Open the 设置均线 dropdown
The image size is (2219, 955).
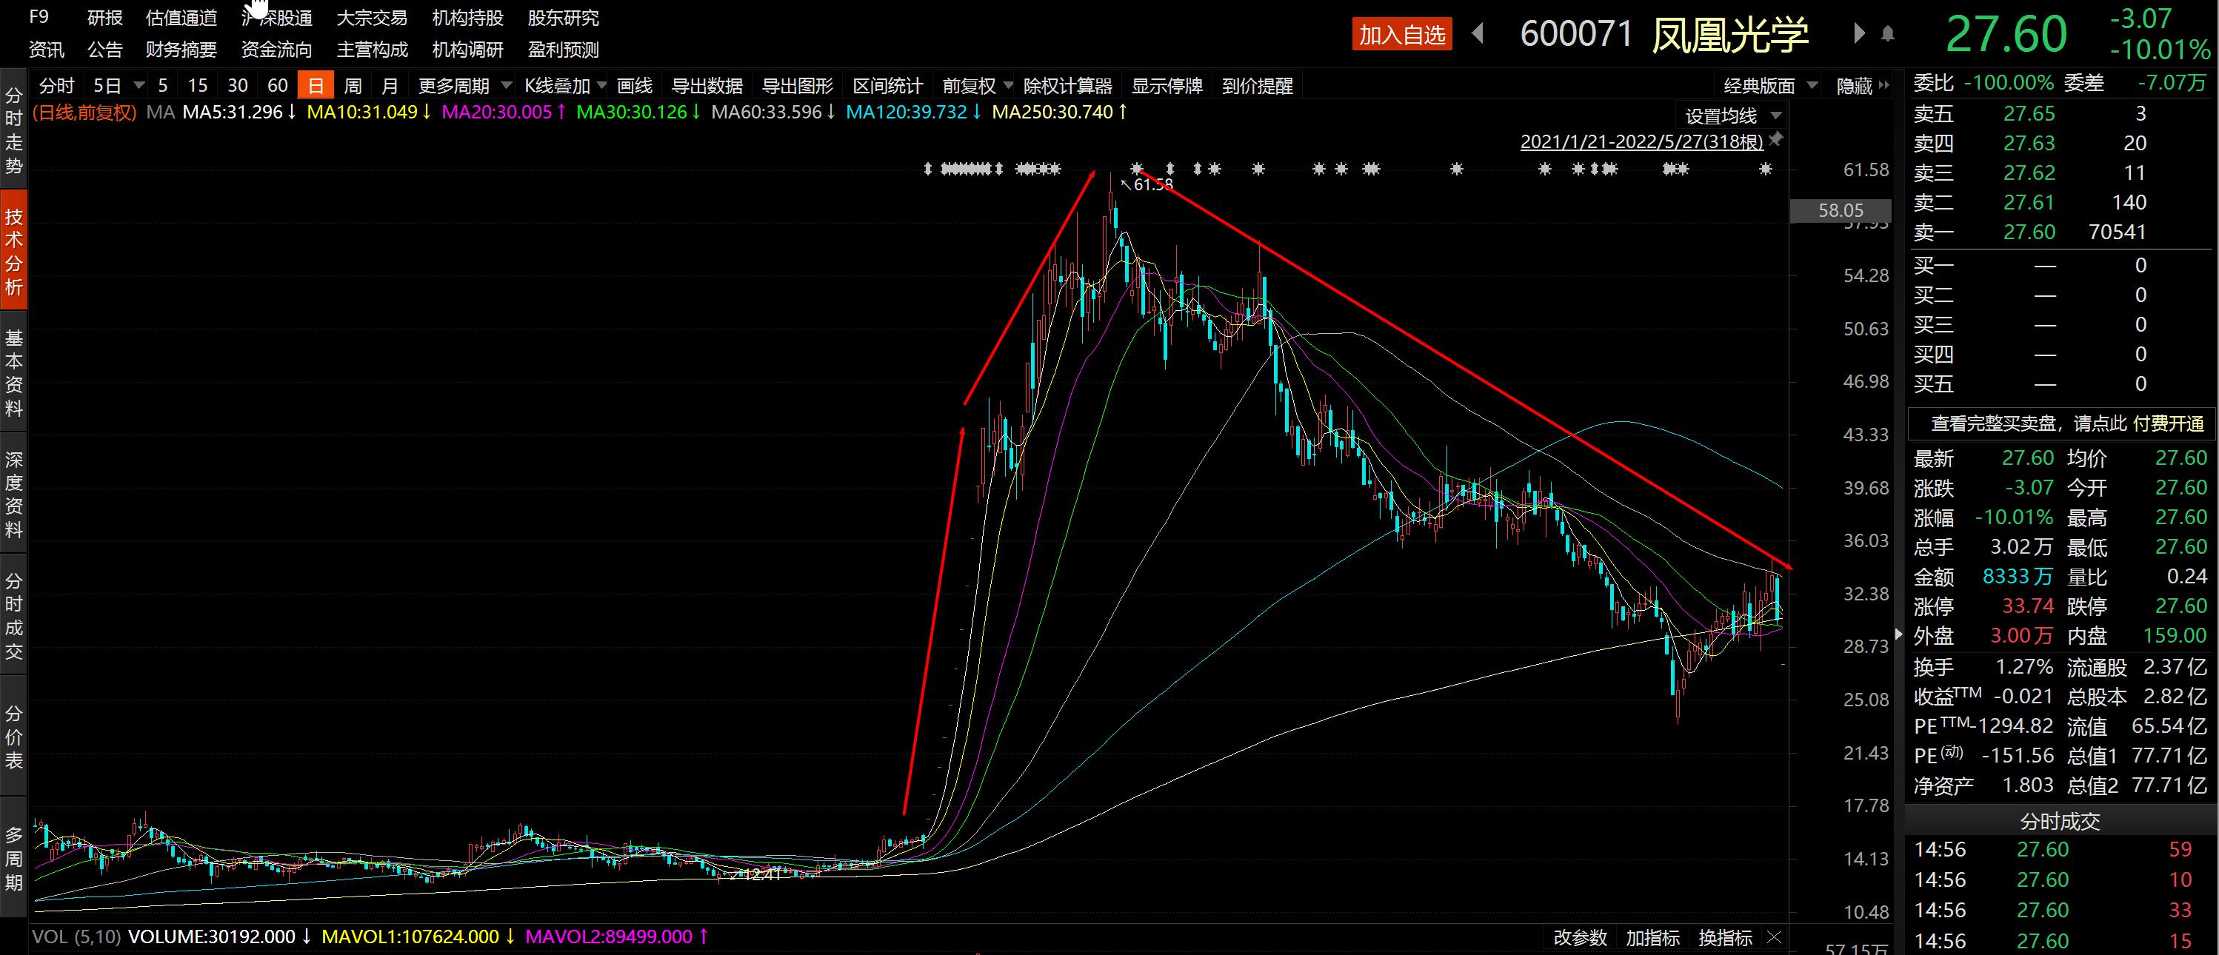coord(1733,116)
